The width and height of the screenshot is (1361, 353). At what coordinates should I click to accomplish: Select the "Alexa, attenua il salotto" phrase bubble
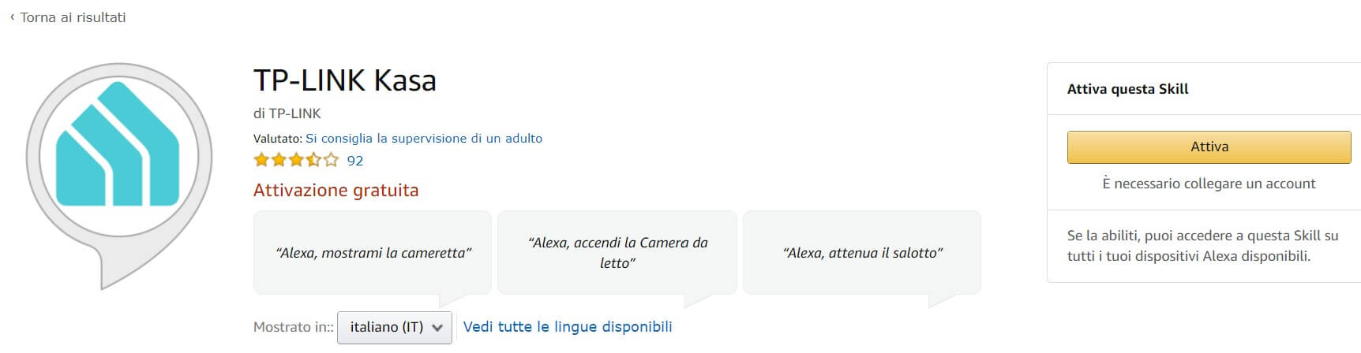point(862,253)
